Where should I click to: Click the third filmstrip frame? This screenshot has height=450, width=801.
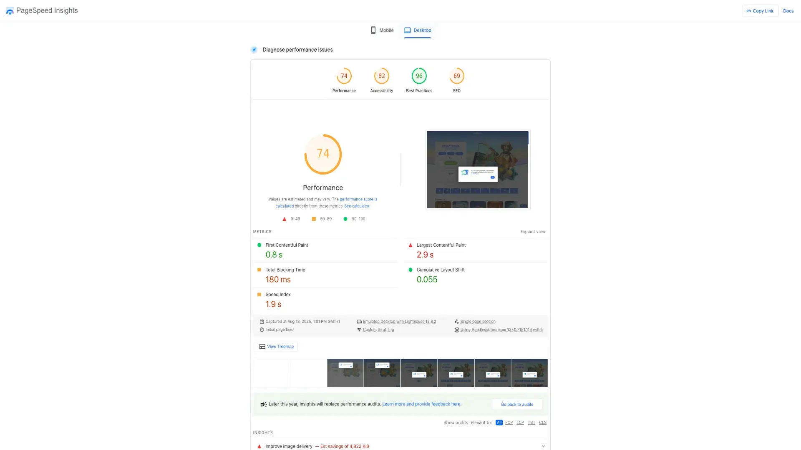(x=345, y=373)
